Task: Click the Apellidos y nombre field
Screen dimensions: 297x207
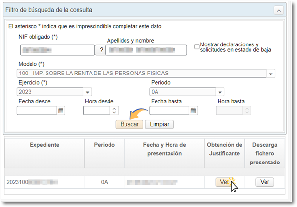Action: click(x=146, y=50)
